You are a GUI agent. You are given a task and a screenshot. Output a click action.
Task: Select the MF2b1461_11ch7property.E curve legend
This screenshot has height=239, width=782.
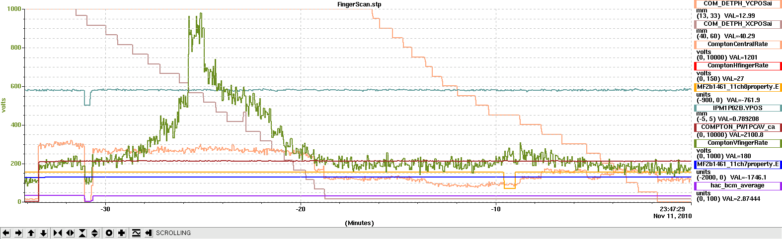click(x=738, y=165)
